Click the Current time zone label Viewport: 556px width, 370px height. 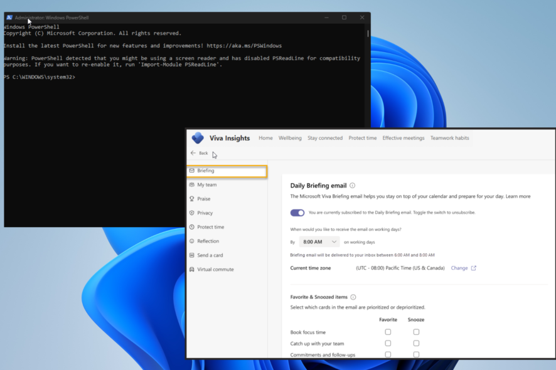click(311, 268)
